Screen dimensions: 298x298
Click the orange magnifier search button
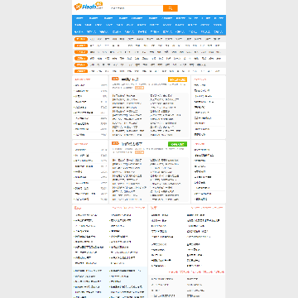click(171, 8)
